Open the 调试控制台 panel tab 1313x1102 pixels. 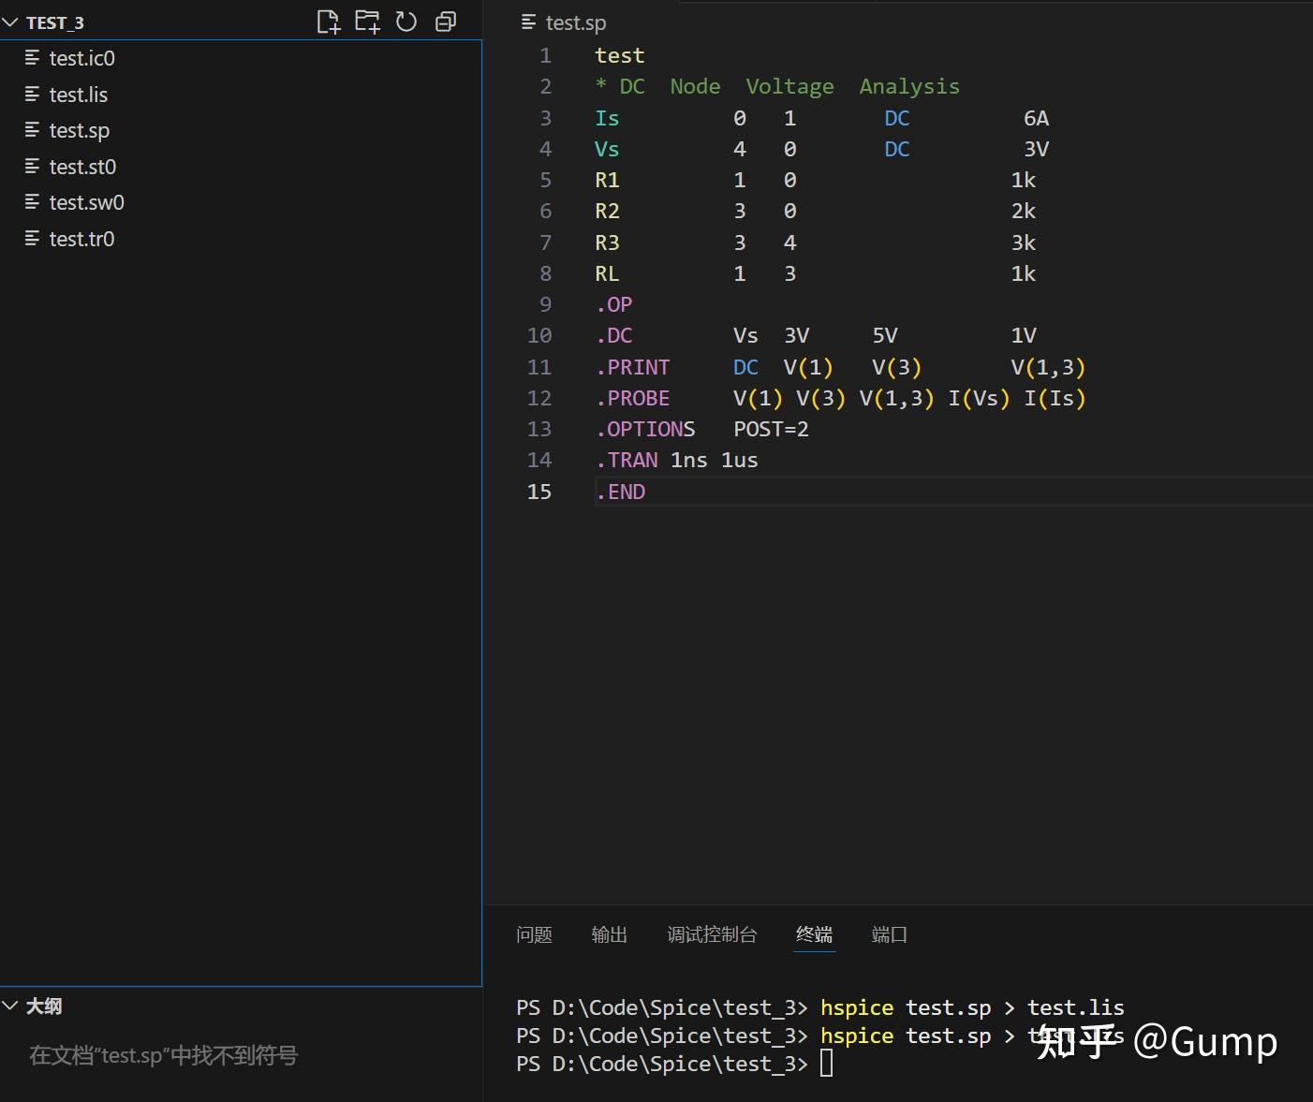point(711,934)
